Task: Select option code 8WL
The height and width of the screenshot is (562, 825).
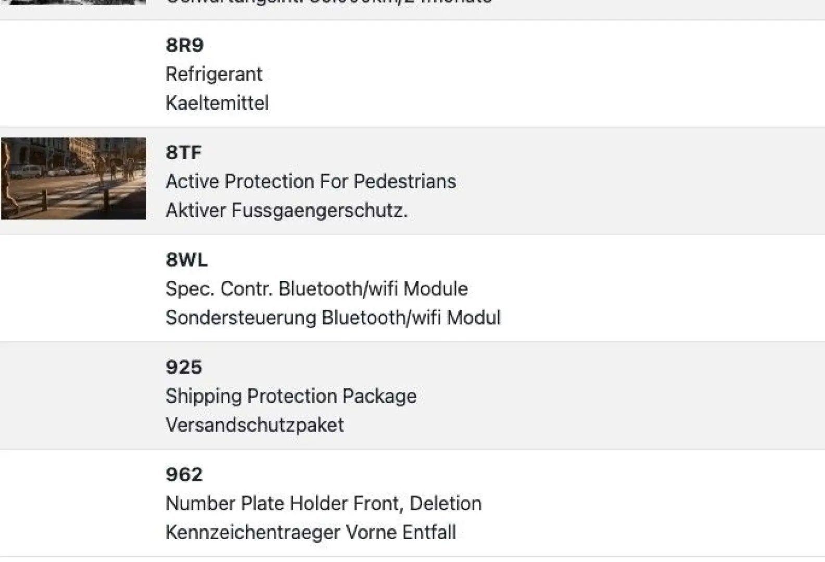Action: click(186, 260)
